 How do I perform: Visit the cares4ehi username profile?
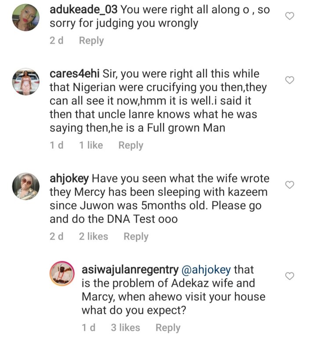[74, 74]
